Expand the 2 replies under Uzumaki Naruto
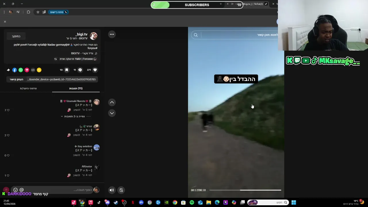Screen dimensions: 368x207 coord(74,116)
